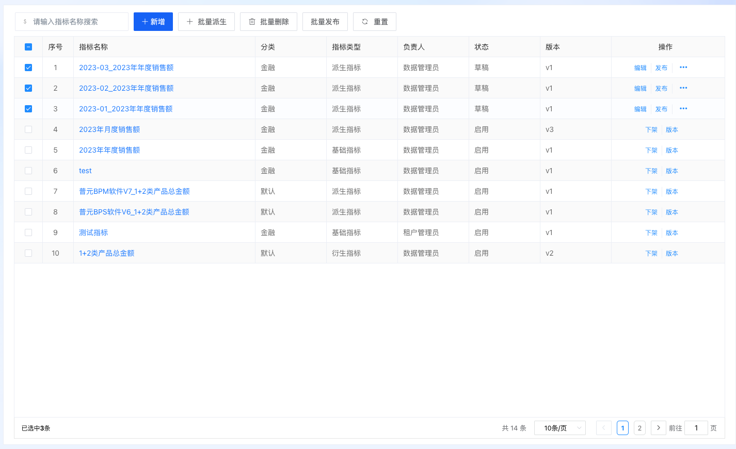
Task: Click the 重置 refresh button
Action: point(374,22)
